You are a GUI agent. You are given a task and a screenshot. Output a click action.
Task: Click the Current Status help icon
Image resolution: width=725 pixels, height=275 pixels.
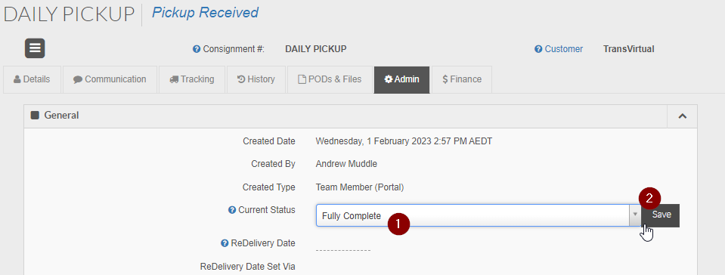(233, 210)
